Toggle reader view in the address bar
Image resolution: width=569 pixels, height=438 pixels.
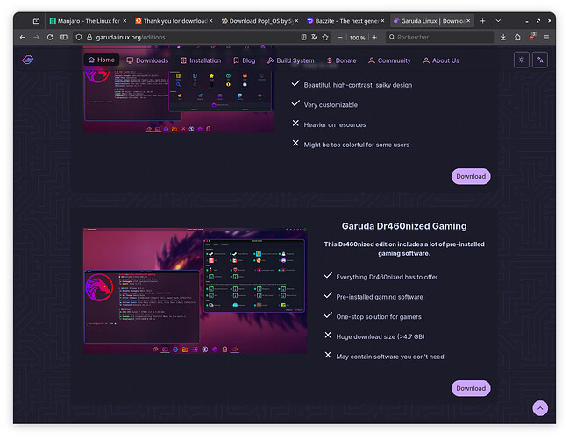coord(303,37)
